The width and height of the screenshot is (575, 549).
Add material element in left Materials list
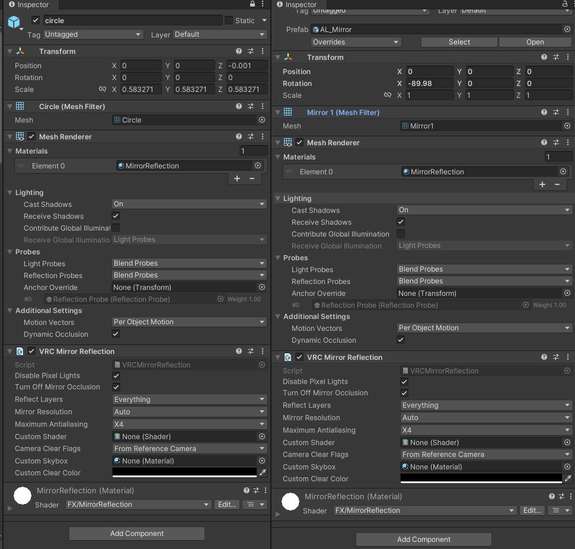[237, 178]
